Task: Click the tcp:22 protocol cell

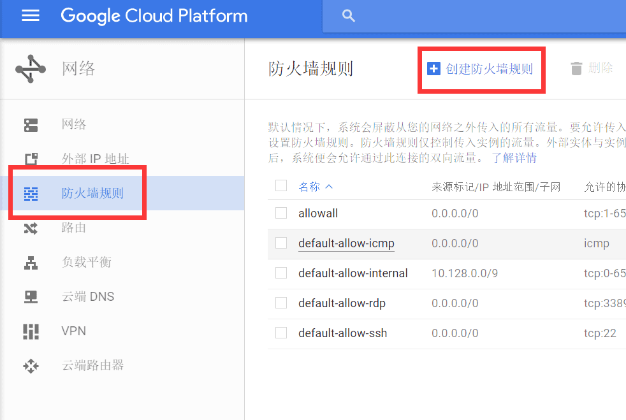Action: point(600,333)
